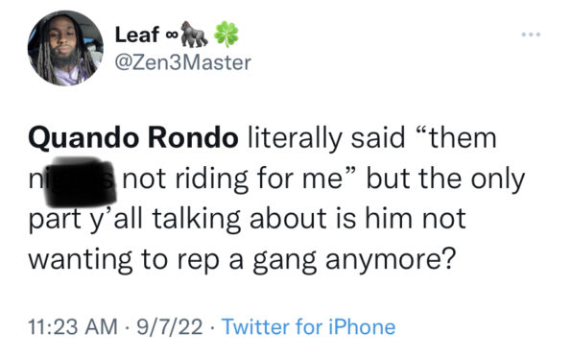The image size is (571, 357).
Task: Click the 11:23 AM timestamp
Action: 73,326
